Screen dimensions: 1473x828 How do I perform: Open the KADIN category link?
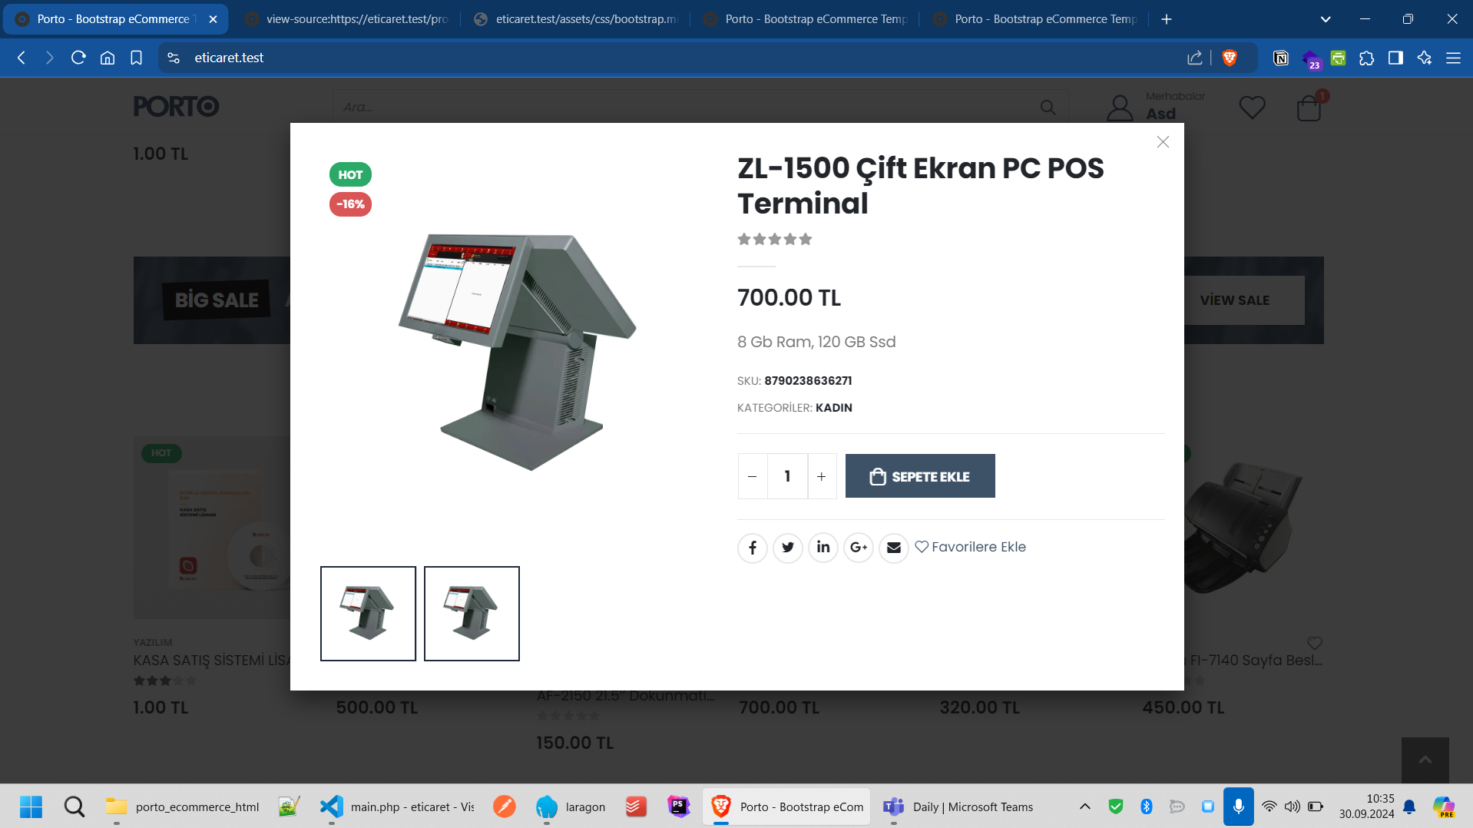(834, 408)
